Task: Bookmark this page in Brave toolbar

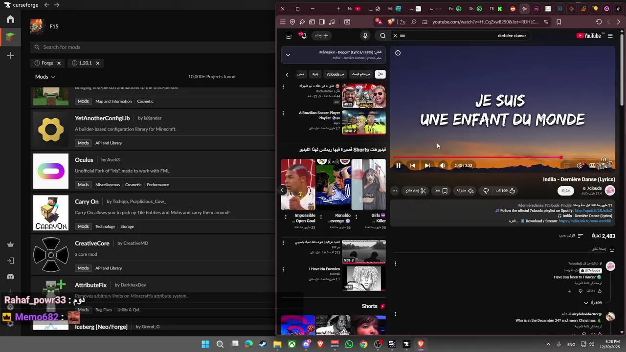Action: (x=559, y=22)
